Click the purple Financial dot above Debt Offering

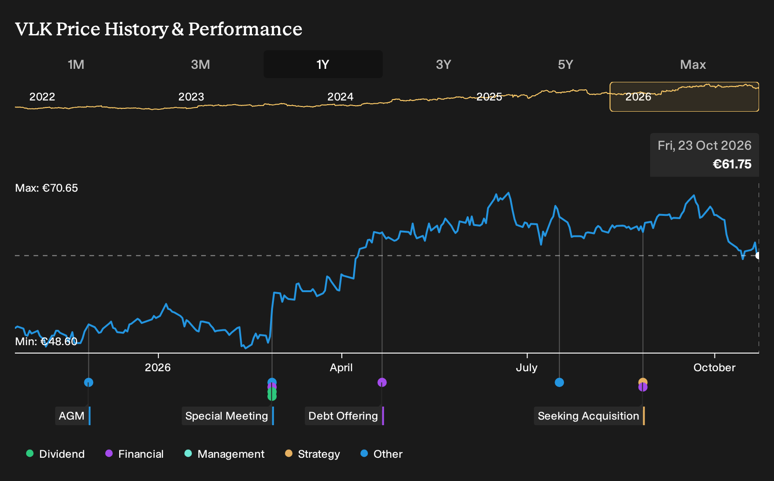click(382, 382)
